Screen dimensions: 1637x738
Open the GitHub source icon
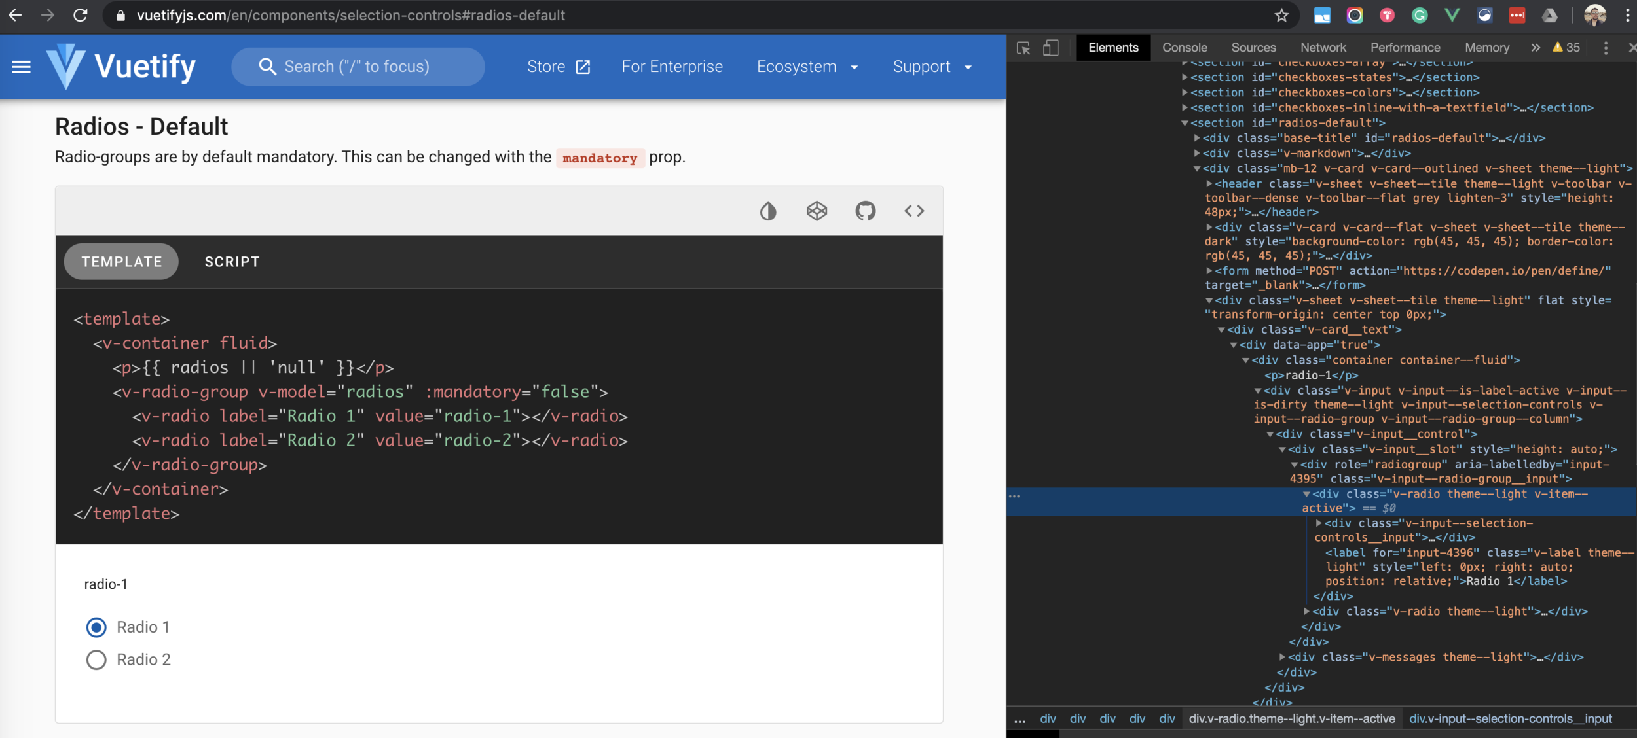[865, 211]
